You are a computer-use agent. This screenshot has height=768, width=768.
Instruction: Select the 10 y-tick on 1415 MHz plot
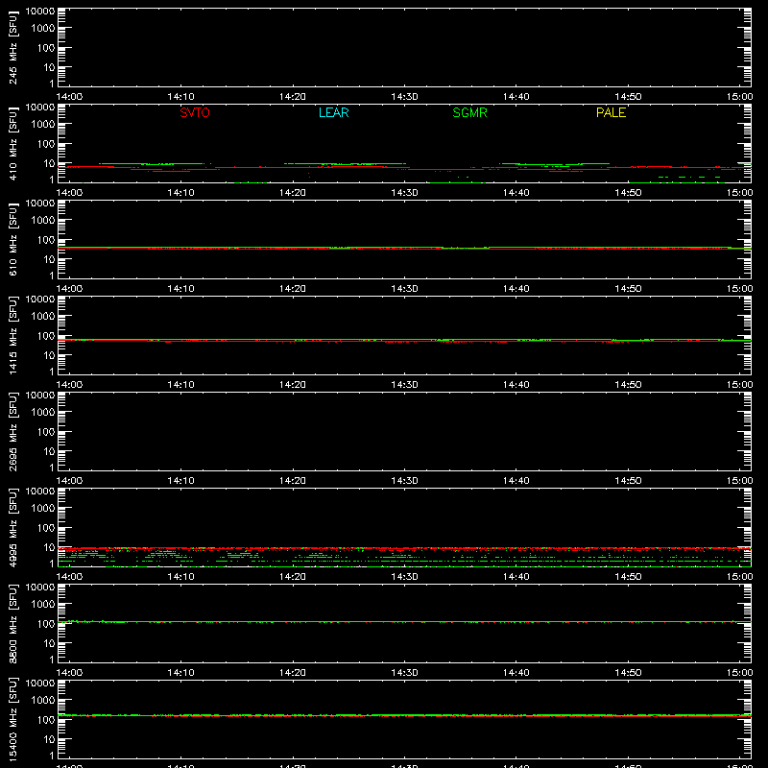(x=49, y=355)
